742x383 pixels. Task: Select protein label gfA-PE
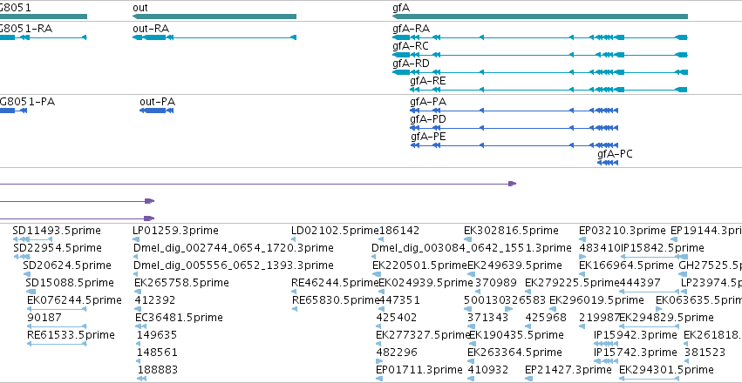pos(428,137)
